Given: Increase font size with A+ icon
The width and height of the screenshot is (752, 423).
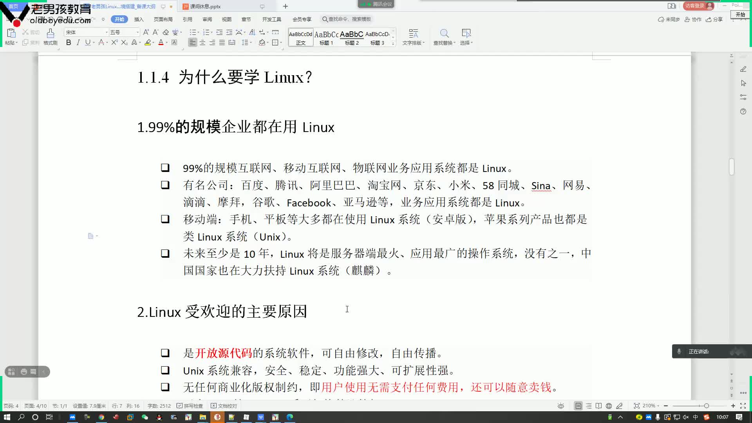Looking at the screenshot, I should 146,32.
